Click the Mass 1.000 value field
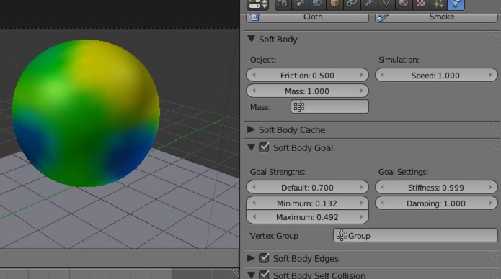 click(x=307, y=91)
